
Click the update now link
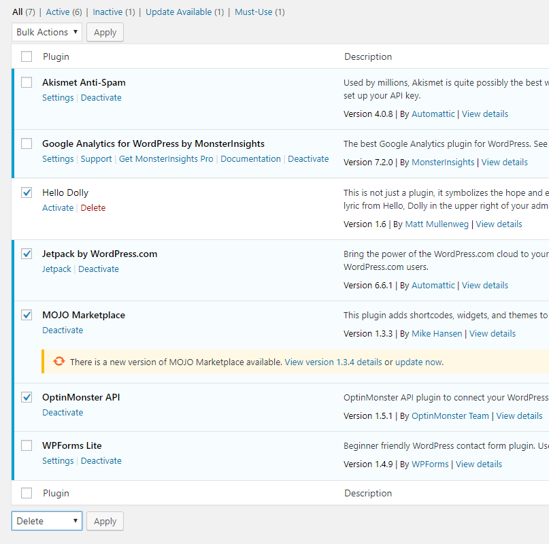coord(419,362)
